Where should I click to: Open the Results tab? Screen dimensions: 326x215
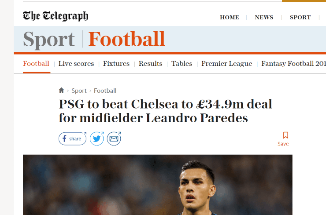point(150,64)
